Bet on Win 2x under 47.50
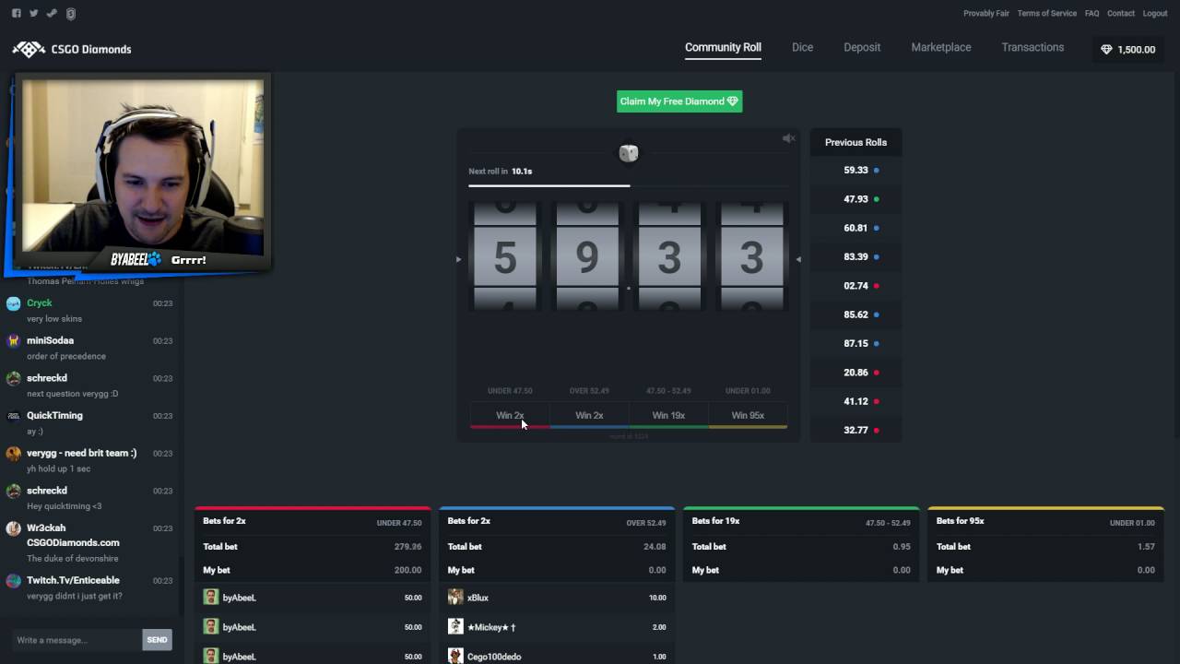Screen dimensions: 1180x664 [x=510, y=416]
